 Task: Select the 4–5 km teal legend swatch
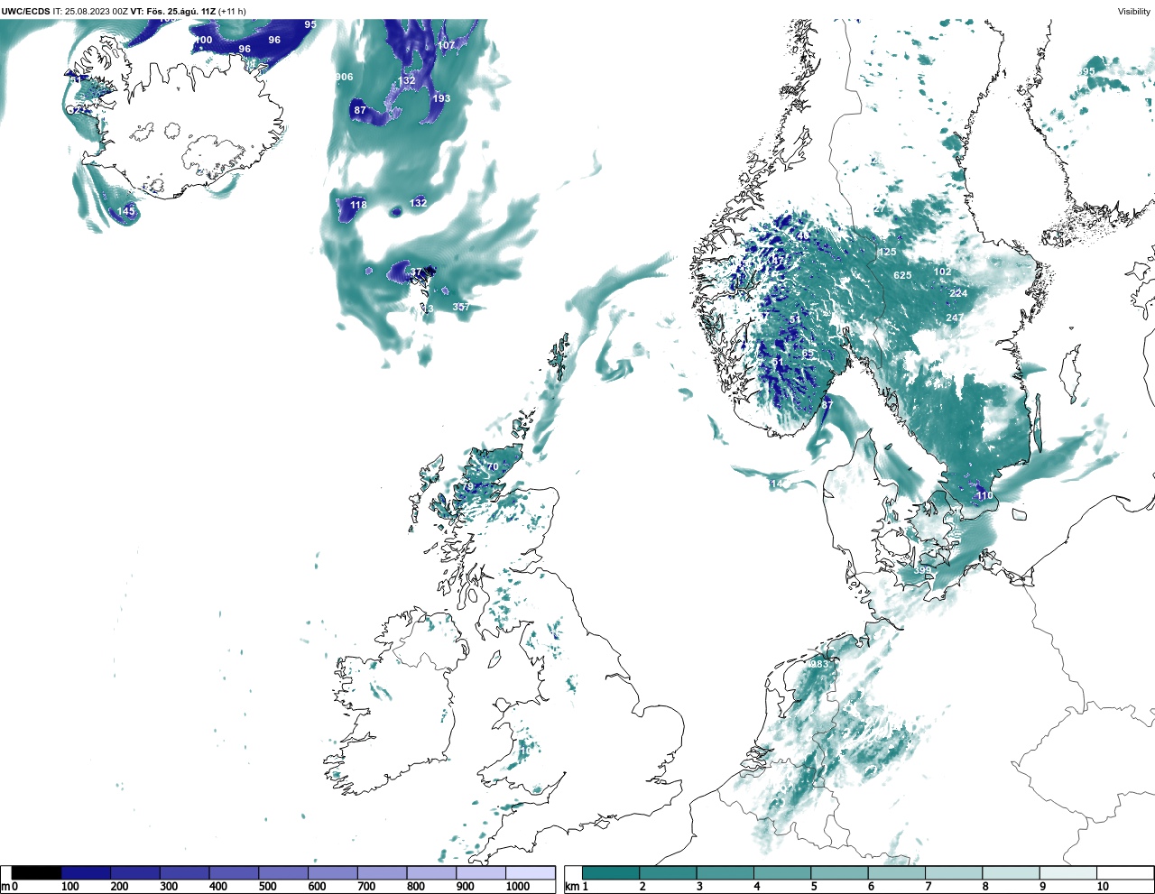point(782,872)
